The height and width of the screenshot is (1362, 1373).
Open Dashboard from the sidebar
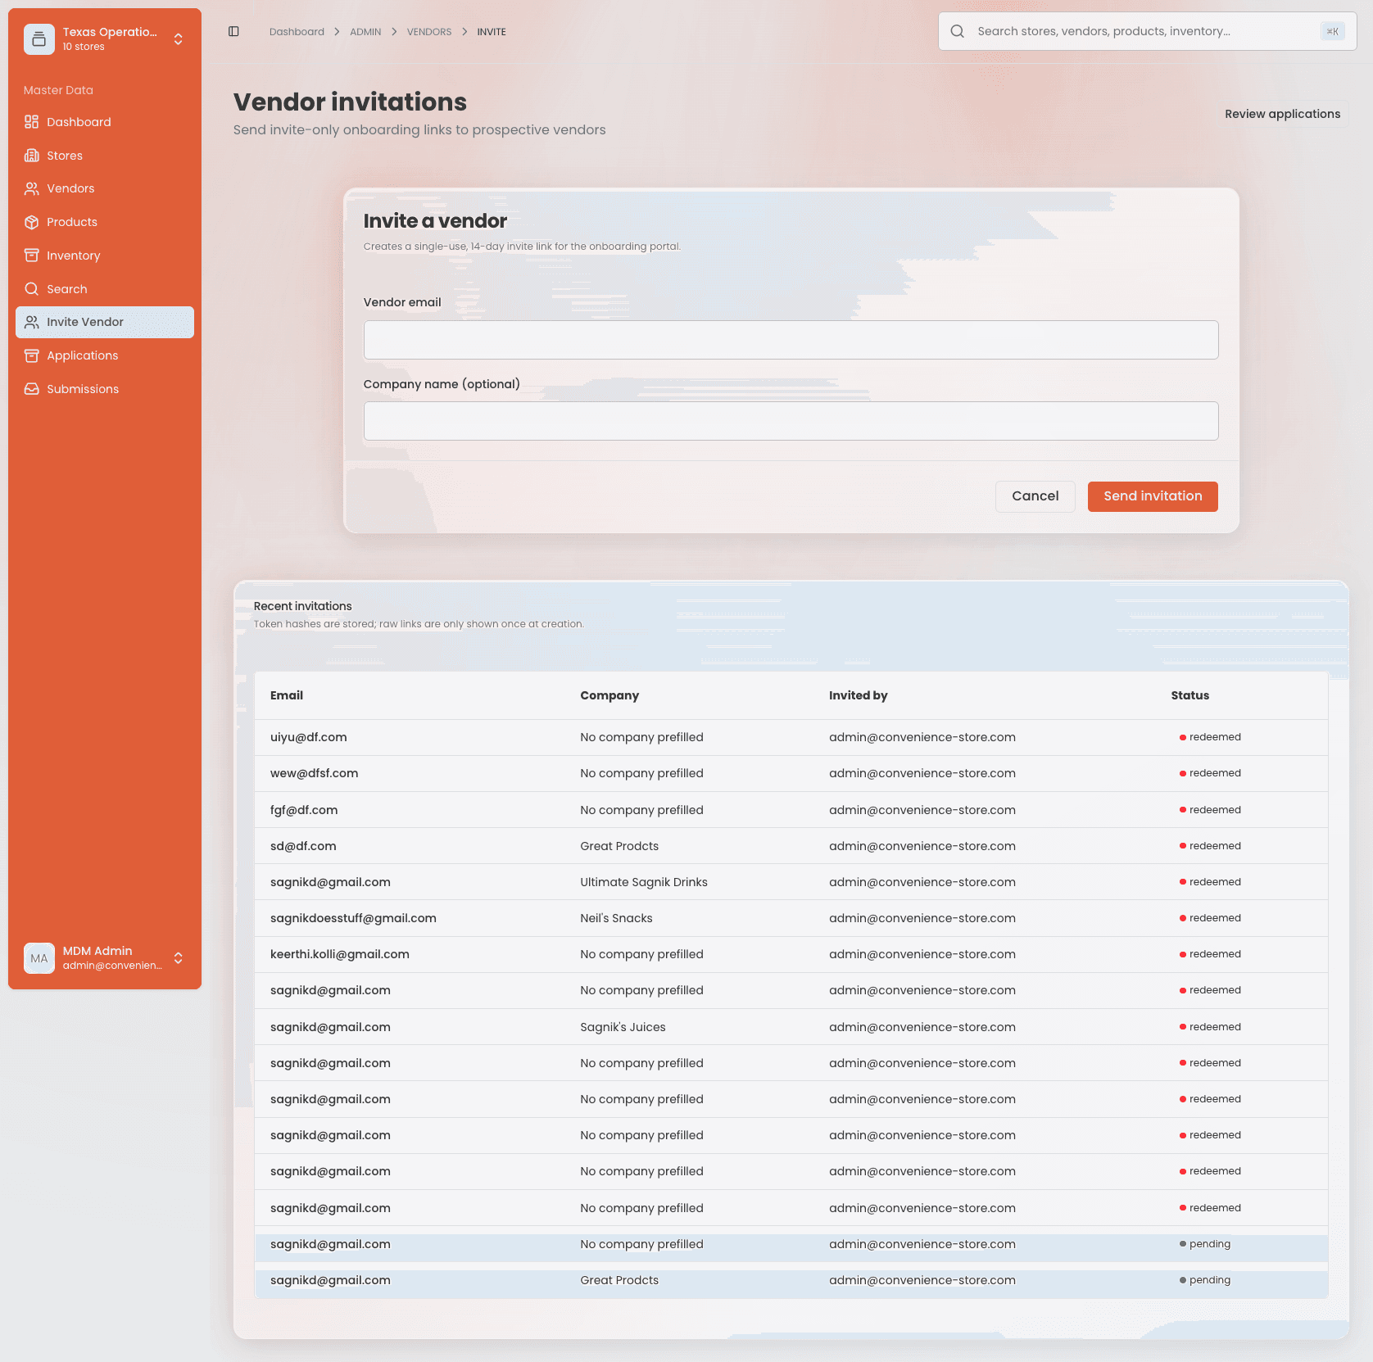[x=105, y=122]
